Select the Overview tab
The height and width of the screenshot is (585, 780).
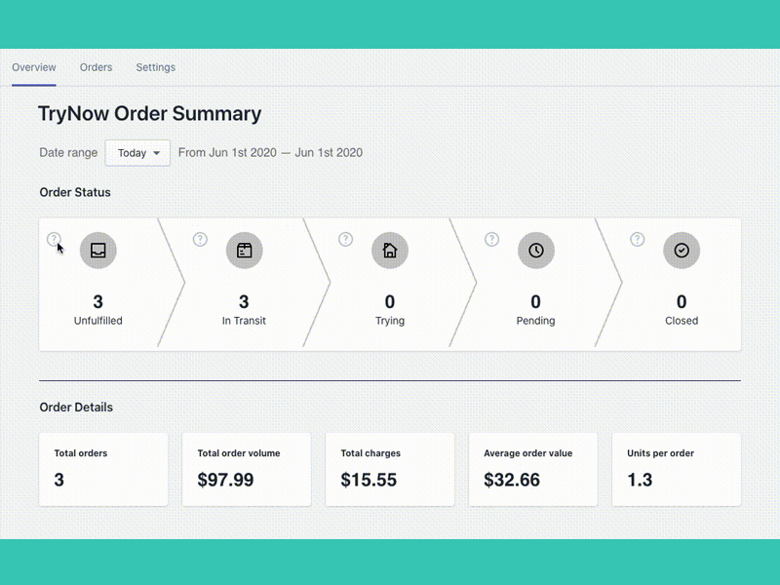pyautogui.click(x=34, y=67)
